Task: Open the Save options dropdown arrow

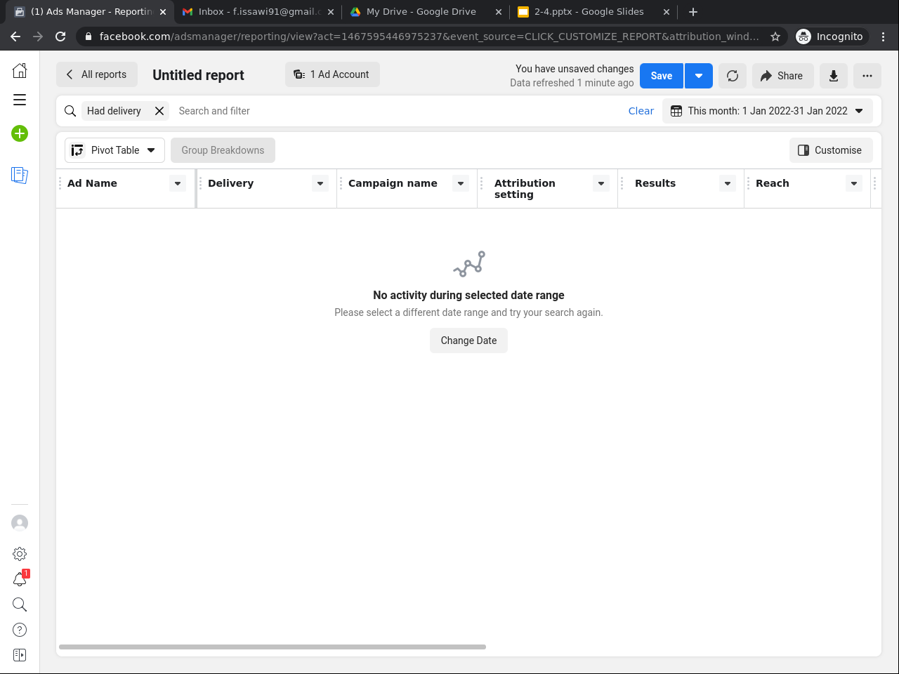Action: click(x=699, y=76)
